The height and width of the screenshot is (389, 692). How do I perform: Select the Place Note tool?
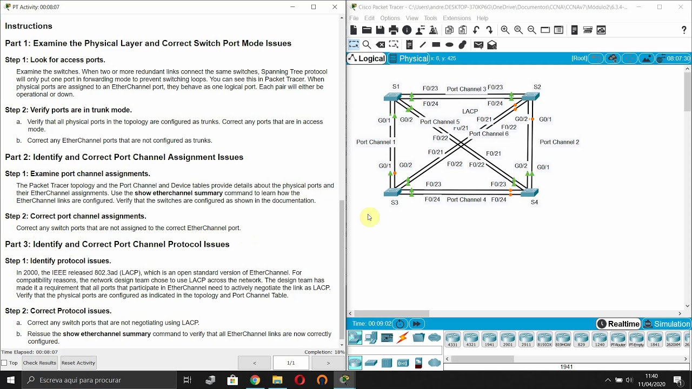tap(409, 45)
